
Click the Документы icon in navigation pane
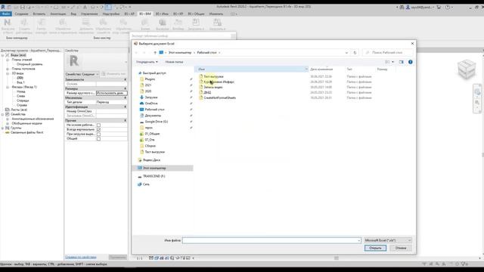point(141,116)
